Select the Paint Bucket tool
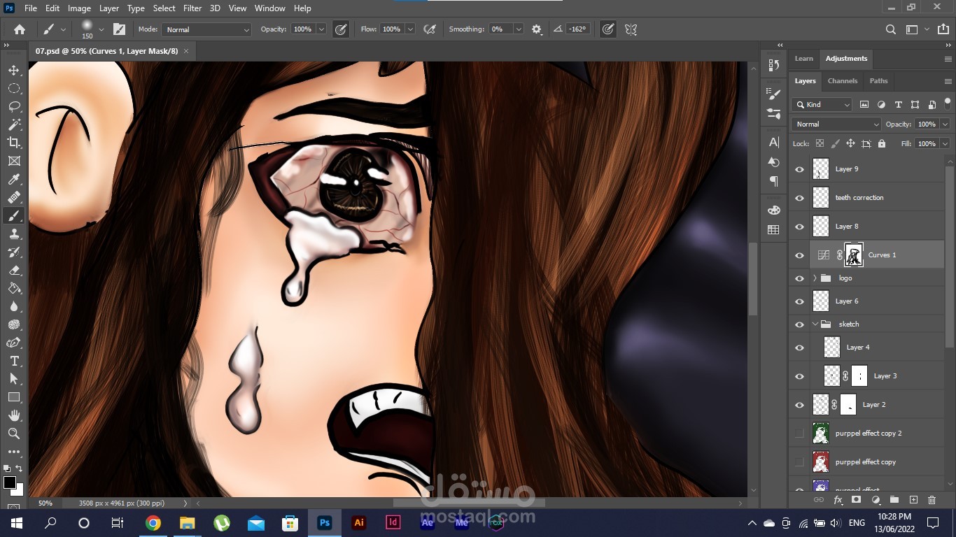Image resolution: width=956 pixels, height=537 pixels. click(14, 288)
